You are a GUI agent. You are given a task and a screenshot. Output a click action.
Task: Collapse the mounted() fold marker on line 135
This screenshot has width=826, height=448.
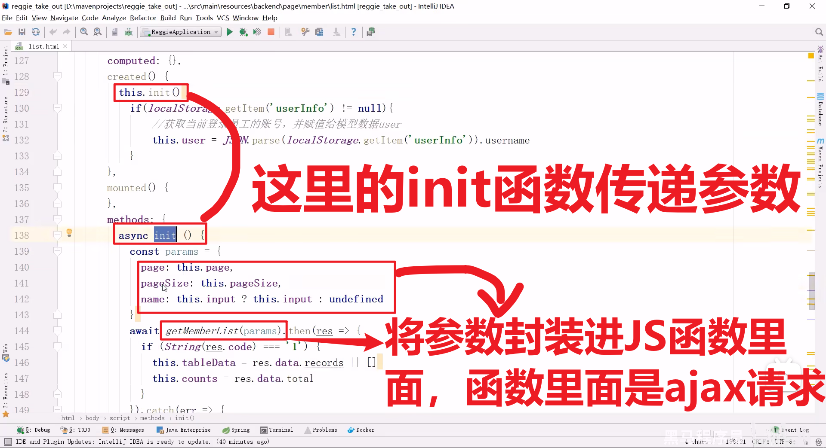click(57, 188)
